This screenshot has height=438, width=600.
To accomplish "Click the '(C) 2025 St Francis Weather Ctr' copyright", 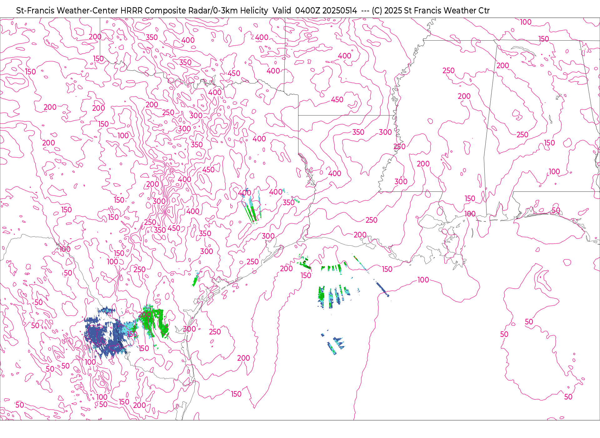I will [x=431, y=11].
